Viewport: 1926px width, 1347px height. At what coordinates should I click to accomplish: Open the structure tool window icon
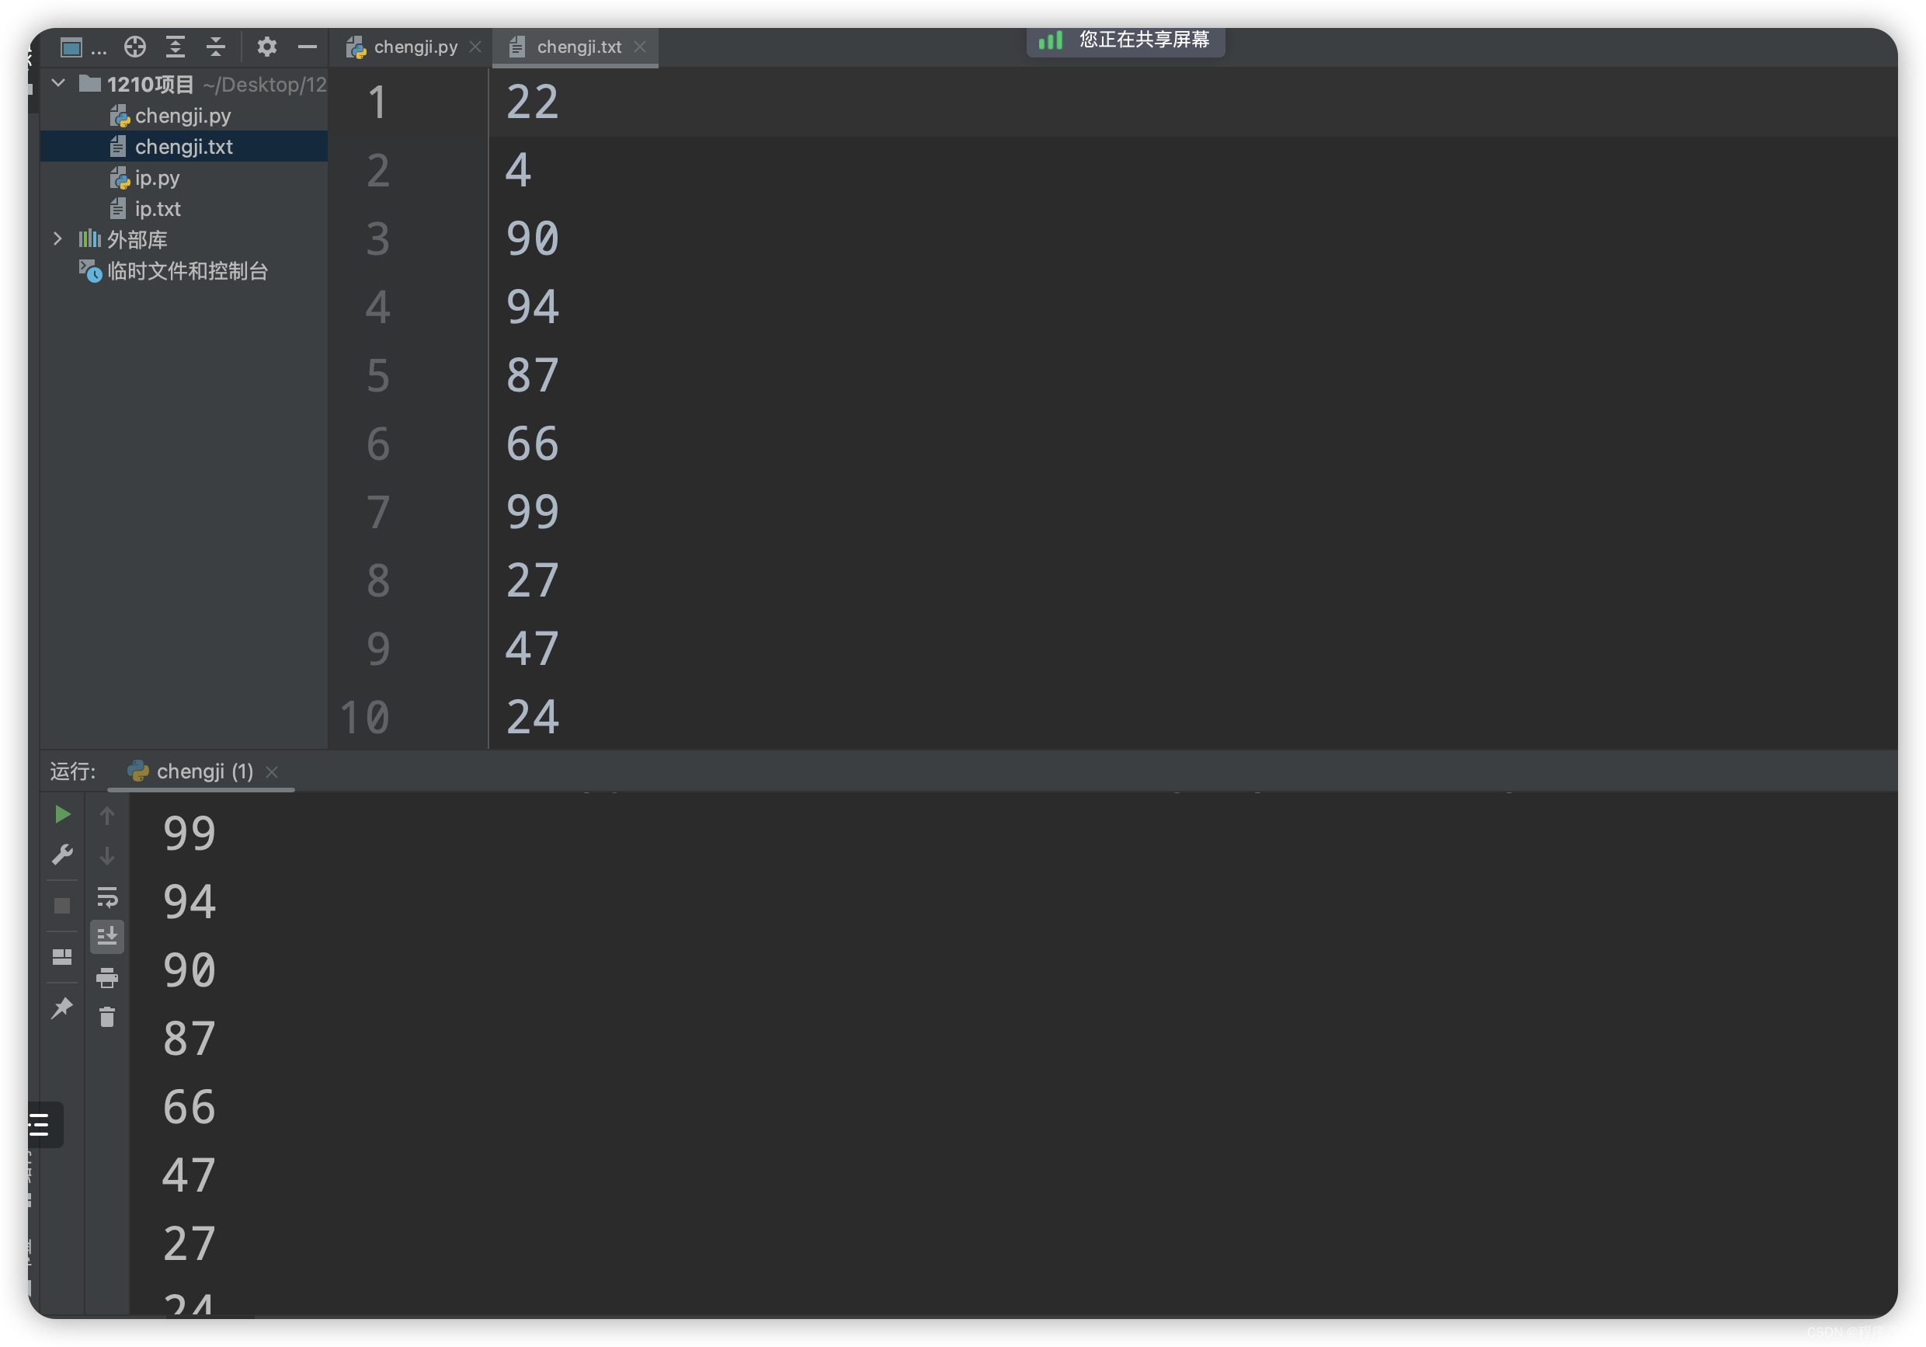(40, 1125)
